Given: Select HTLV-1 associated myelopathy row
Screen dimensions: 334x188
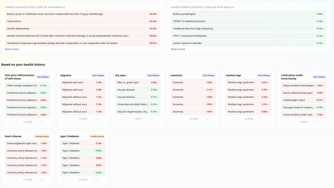Looking at the screenshot, I should 249,36.
